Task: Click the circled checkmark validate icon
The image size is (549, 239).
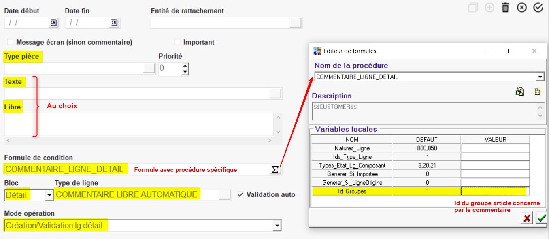Action: point(538,8)
